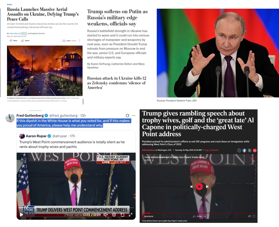Share article via Facebook icon
The height and width of the screenshot is (227, 279).
pyautogui.click(x=244, y=150)
